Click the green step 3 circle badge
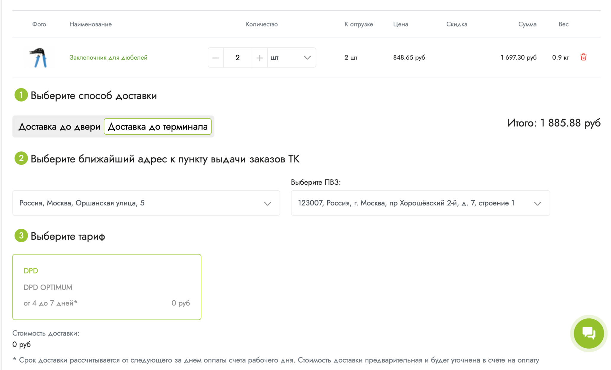611x370 pixels. [x=21, y=236]
